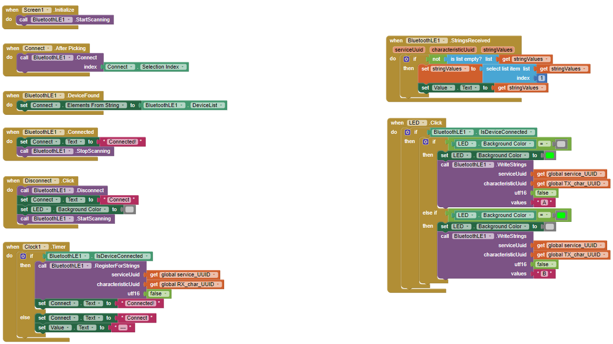This screenshot has height=344, width=613.
Task: Open the Elements From String dropdown
Action: coord(96,105)
